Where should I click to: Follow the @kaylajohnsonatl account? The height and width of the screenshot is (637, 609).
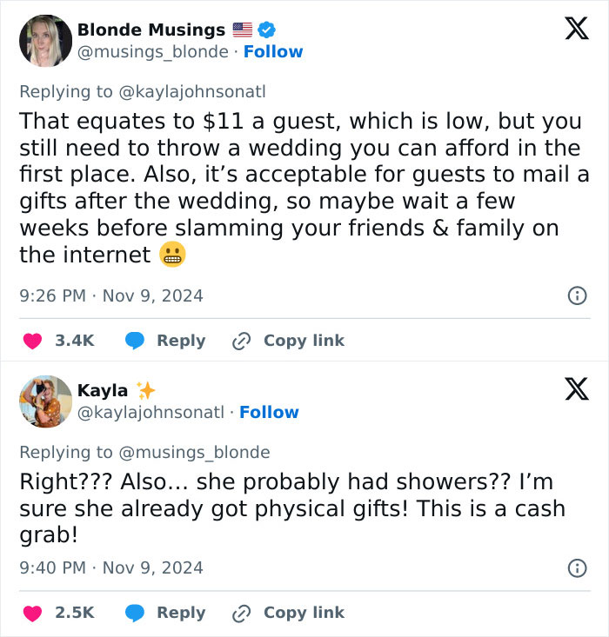click(269, 412)
